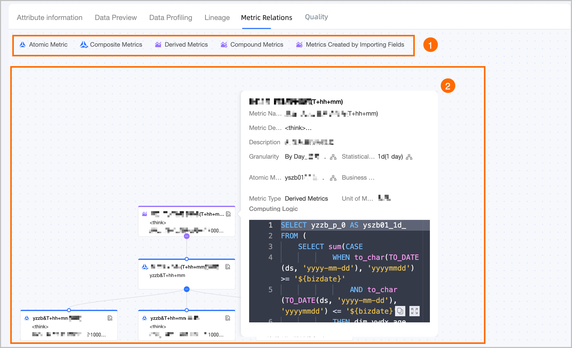Click hierarchy icon next to Atomic Metric yszb01
The height and width of the screenshot is (348, 572).
coord(333,178)
